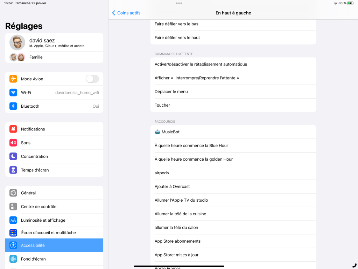Open Notifications via its bell icon
The image size is (358, 269).
pyautogui.click(x=13, y=129)
